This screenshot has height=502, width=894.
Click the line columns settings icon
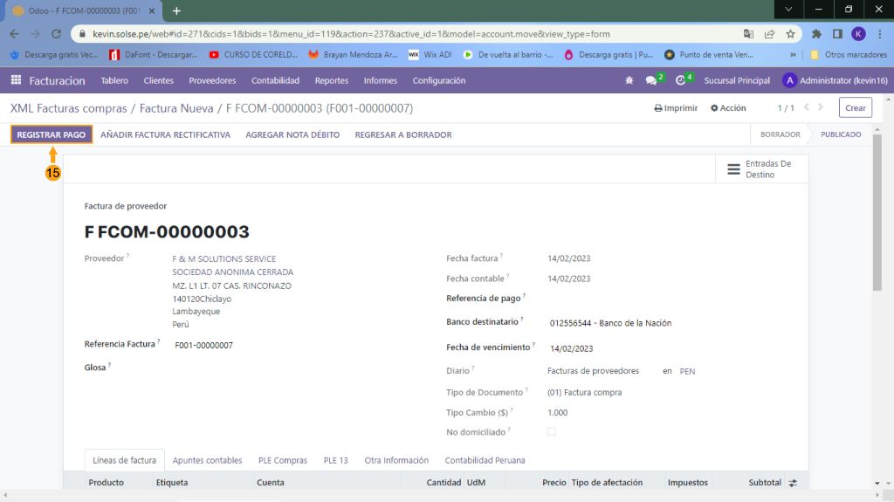pyautogui.click(x=793, y=483)
